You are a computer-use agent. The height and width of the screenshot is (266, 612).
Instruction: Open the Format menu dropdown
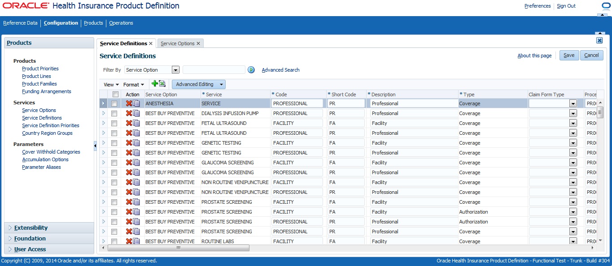[x=134, y=85]
